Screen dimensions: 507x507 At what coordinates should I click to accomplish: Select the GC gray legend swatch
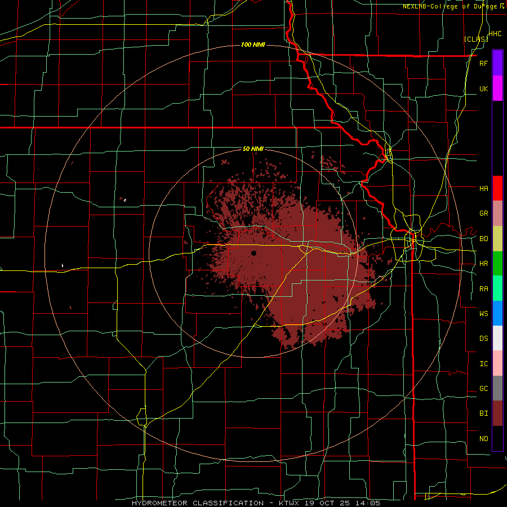click(497, 388)
